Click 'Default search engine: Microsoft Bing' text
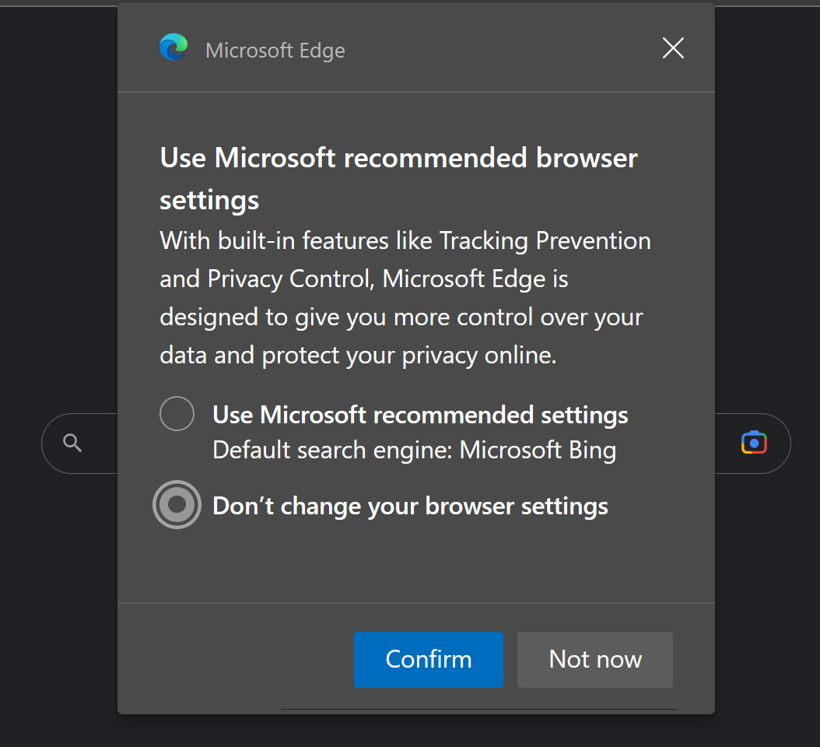Image resolution: width=820 pixels, height=747 pixels. tap(414, 450)
